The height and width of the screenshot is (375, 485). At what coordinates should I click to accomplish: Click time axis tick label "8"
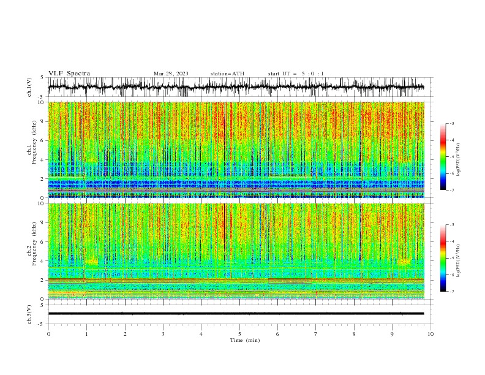(x=354, y=334)
